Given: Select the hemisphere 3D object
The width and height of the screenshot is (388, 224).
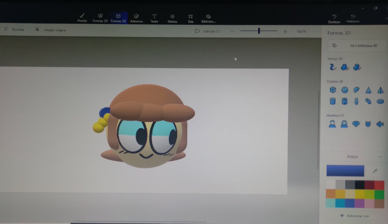Looking at the screenshot, I should 356,90.
